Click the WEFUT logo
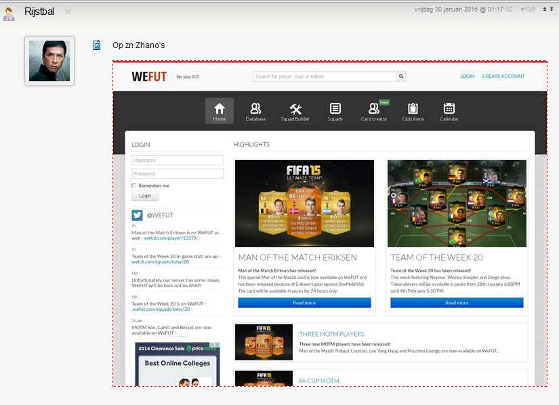This screenshot has width=559, height=405. click(x=149, y=77)
